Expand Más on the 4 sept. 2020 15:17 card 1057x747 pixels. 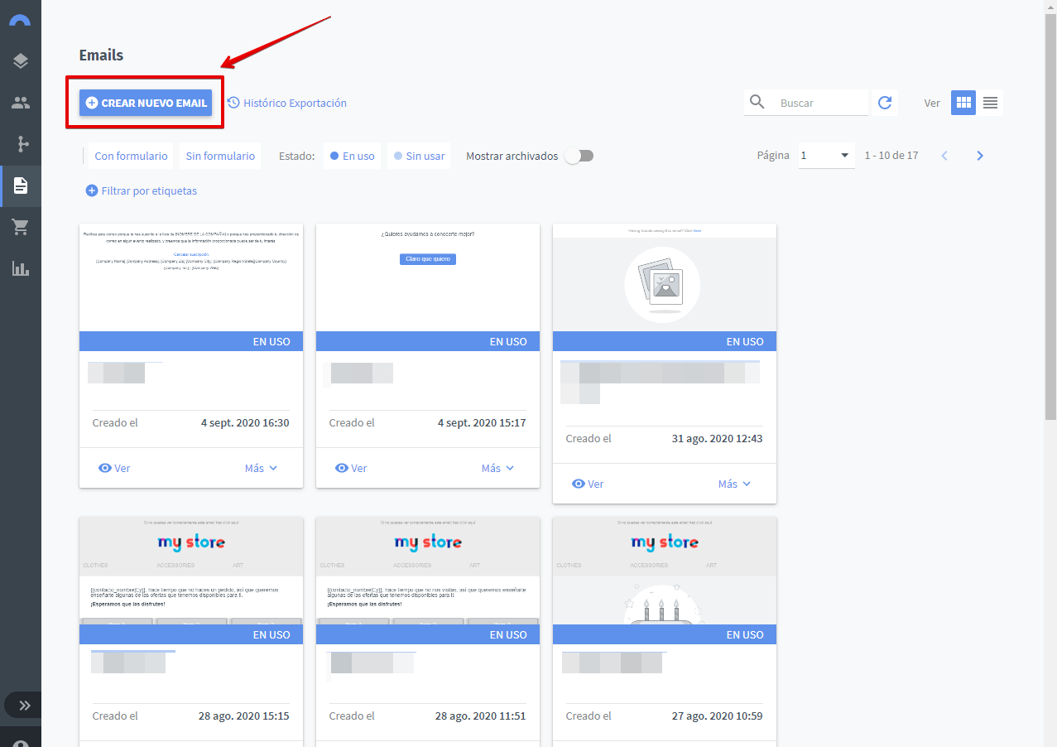coord(498,468)
